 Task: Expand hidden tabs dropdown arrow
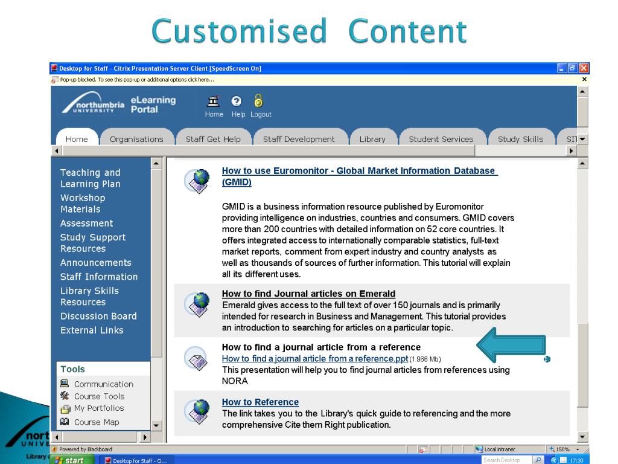tap(582, 139)
